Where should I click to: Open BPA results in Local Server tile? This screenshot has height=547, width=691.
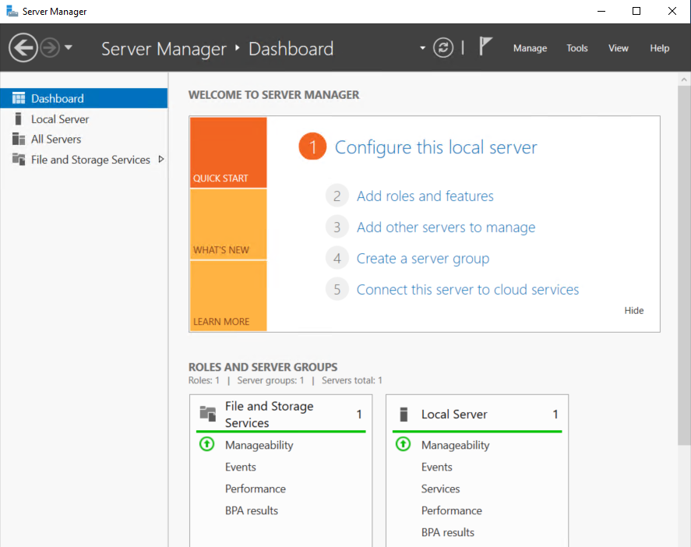[447, 532]
